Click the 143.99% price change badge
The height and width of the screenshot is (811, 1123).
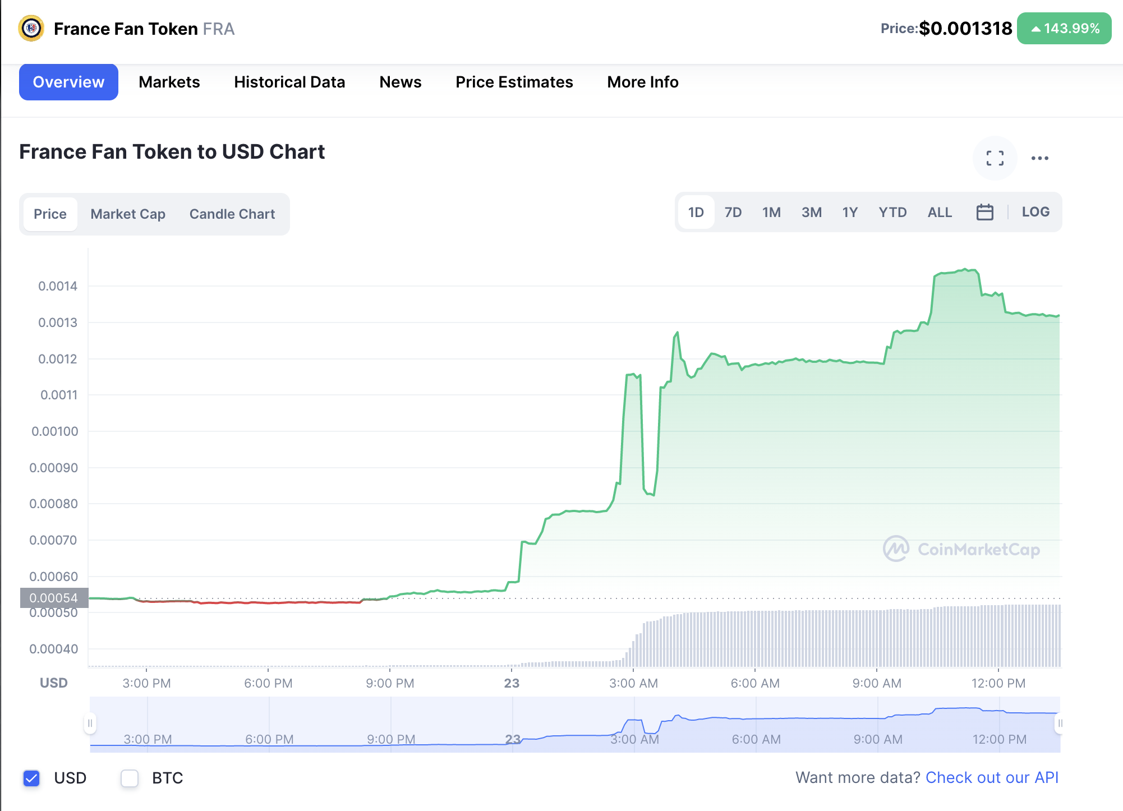[x=1064, y=29]
